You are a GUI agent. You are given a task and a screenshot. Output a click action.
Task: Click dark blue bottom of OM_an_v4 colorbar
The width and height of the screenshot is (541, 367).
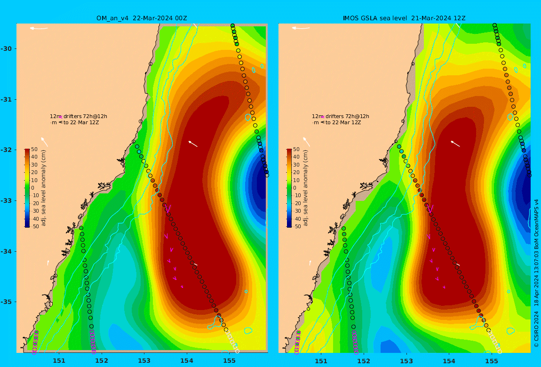[27, 225]
